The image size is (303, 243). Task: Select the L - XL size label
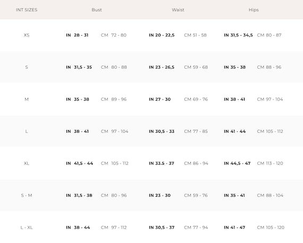click(x=27, y=228)
